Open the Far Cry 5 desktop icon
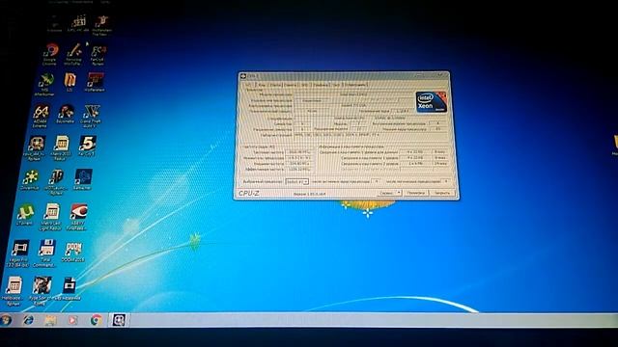618x347 pixels. click(x=88, y=146)
